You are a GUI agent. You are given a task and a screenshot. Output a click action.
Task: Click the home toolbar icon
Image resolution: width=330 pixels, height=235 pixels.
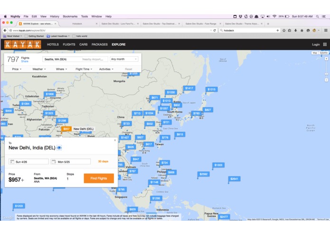(x=302, y=30)
